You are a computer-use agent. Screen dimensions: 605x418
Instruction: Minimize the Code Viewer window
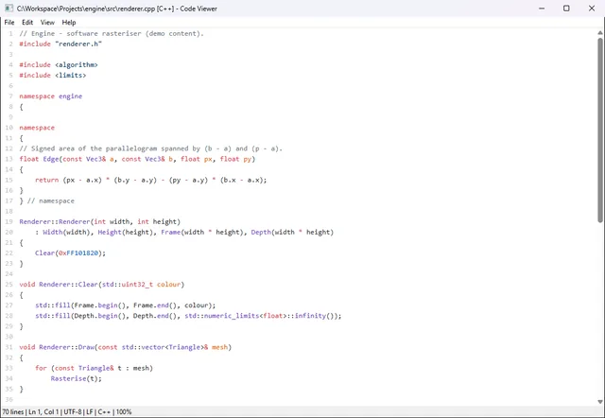[x=542, y=9]
